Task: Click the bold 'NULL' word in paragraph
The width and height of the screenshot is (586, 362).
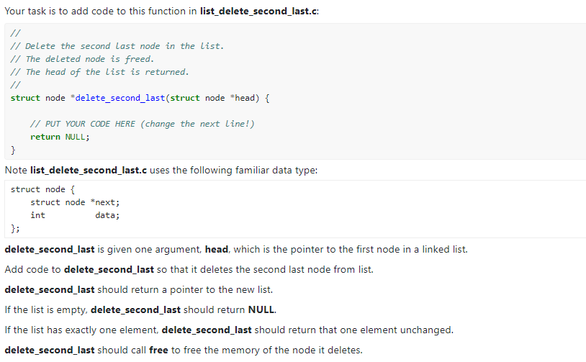Action: click(x=261, y=309)
